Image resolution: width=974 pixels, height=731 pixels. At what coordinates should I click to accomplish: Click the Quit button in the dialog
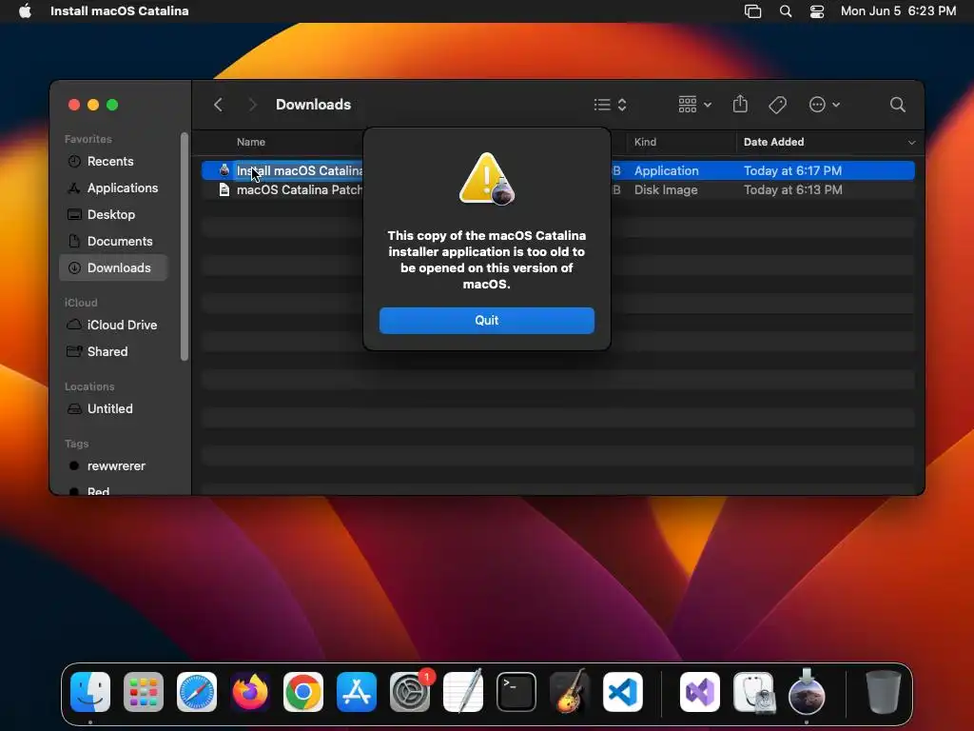tap(486, 320)
